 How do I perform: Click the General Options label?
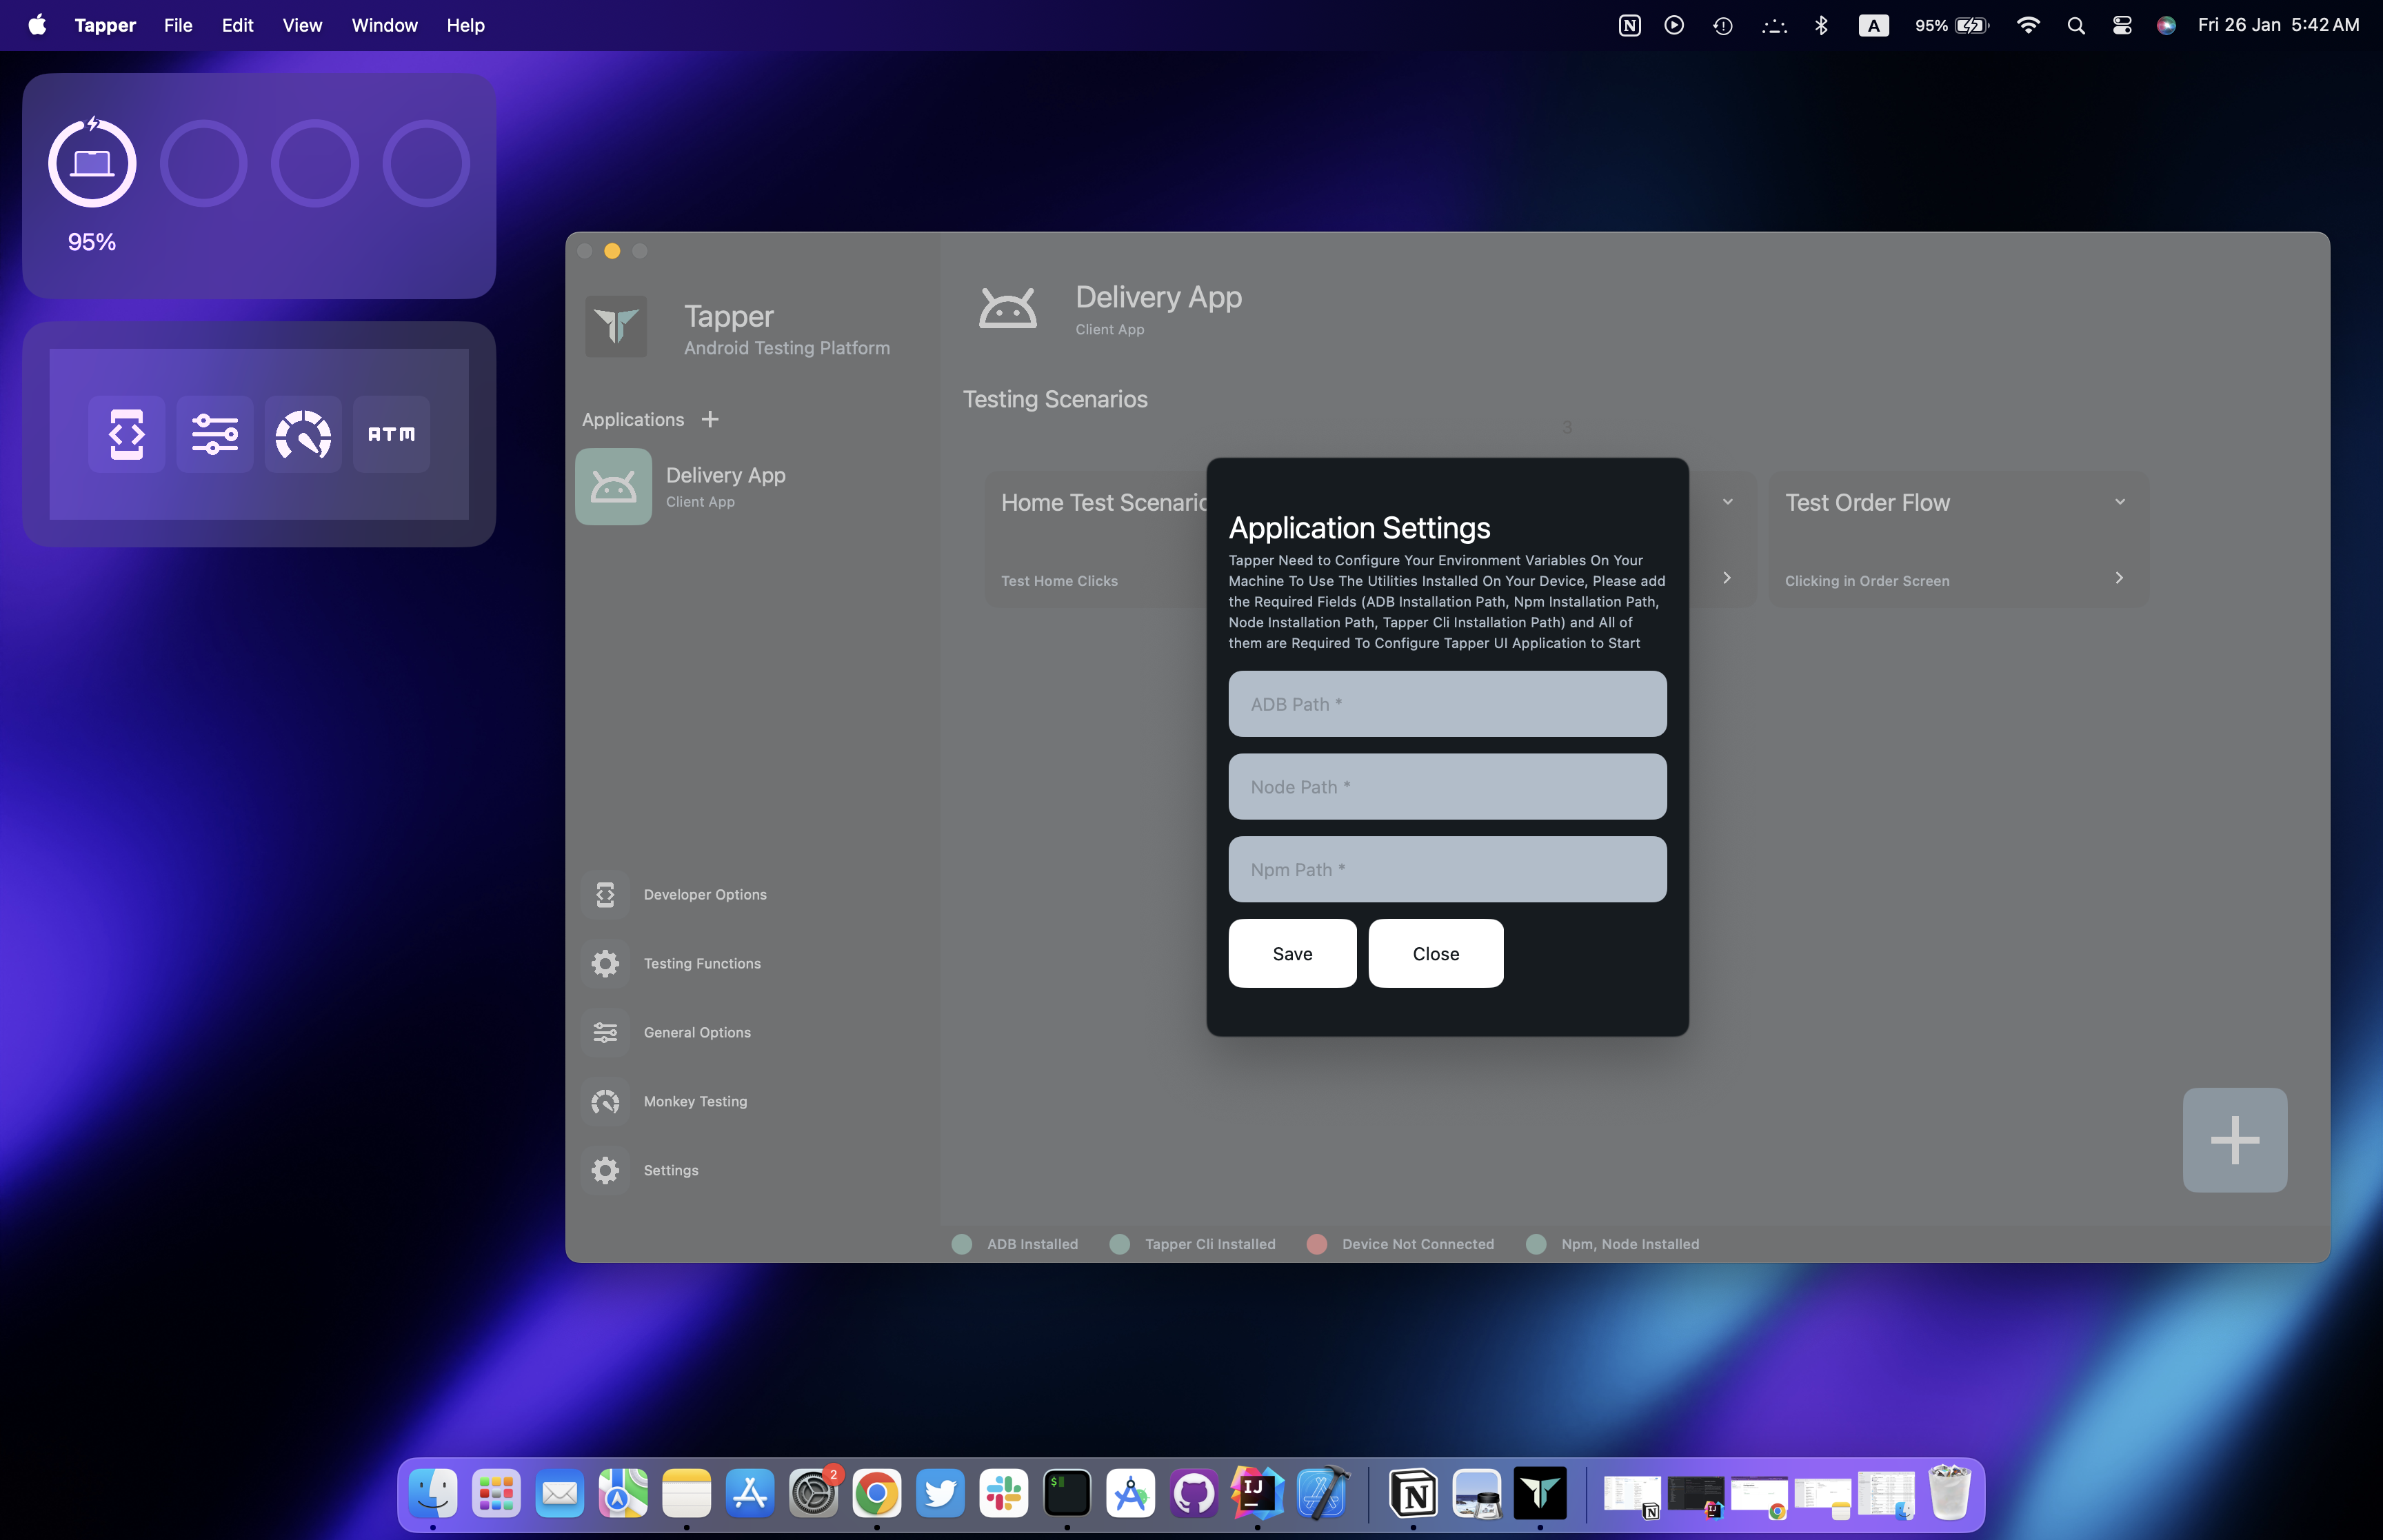pyautogui.click(x=697, y=1032)
